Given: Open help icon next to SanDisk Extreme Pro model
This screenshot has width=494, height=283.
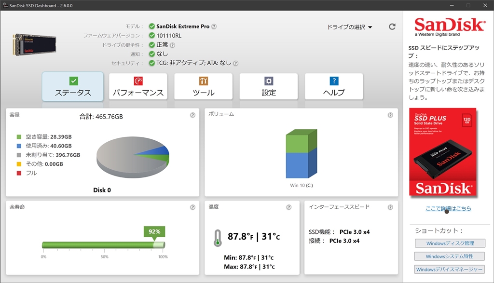Looking at the screenshot, I should pyautogui.click(x=214, y=27).
